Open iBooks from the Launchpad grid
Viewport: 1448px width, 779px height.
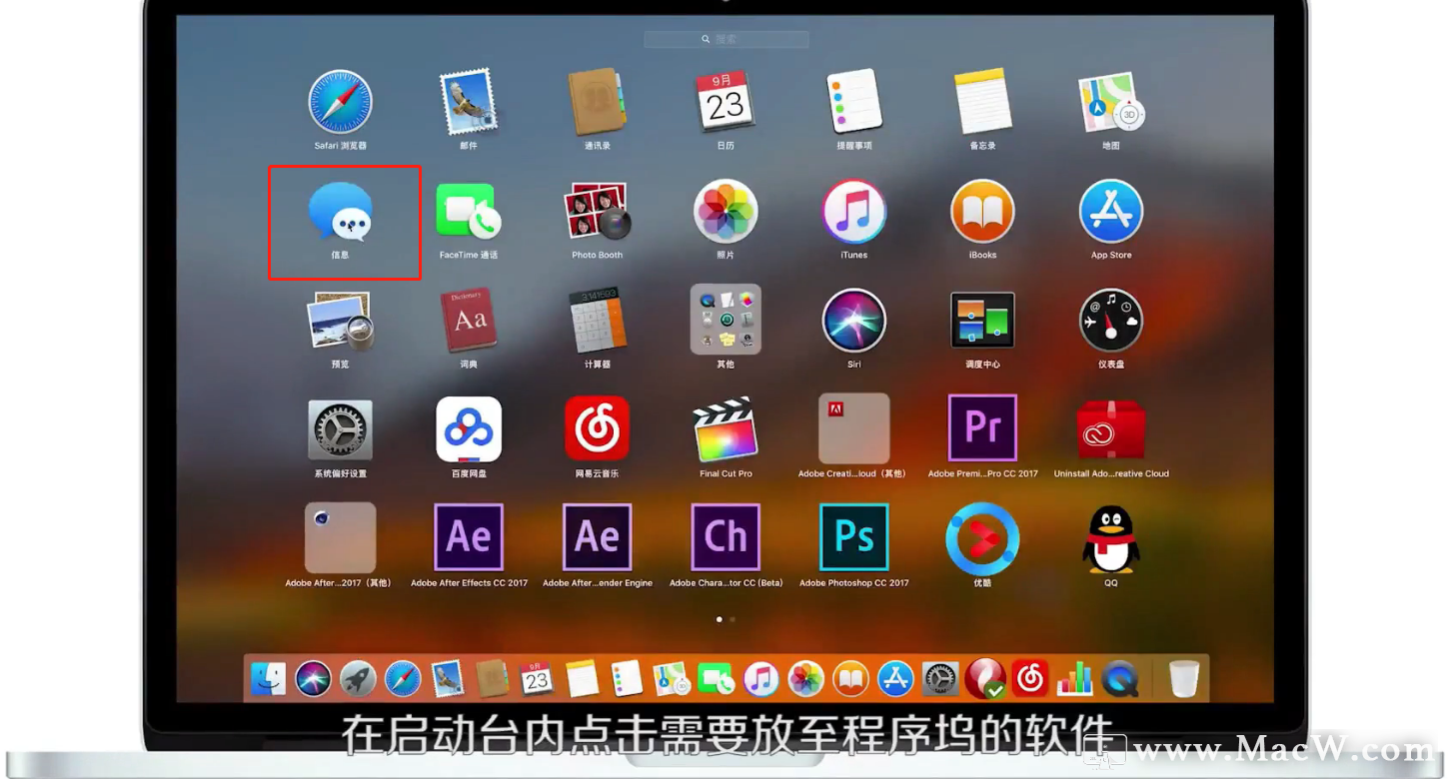coord(983,212)
